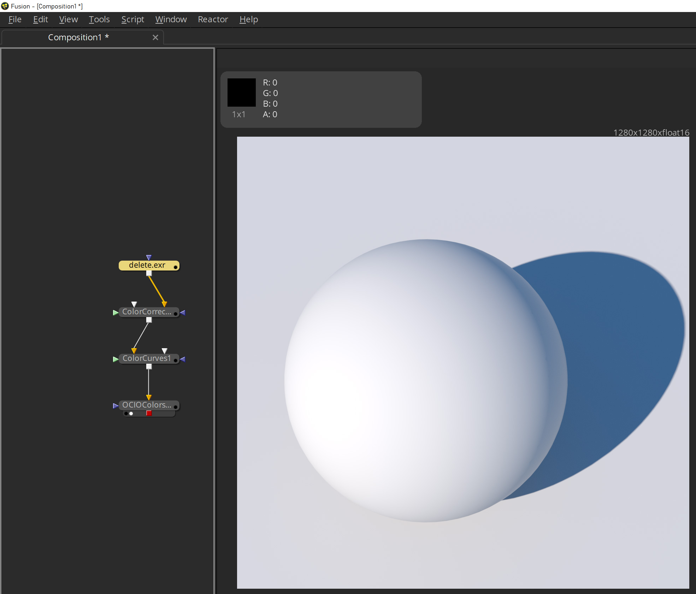
Task: Toggle the black dot on delete.exr node
Action: pos(176,267)
